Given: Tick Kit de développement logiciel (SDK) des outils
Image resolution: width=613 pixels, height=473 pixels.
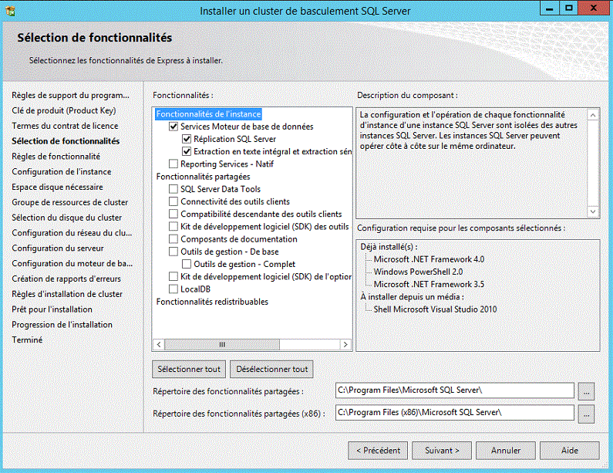Looking at the screenshot, I should pos(173,227).
